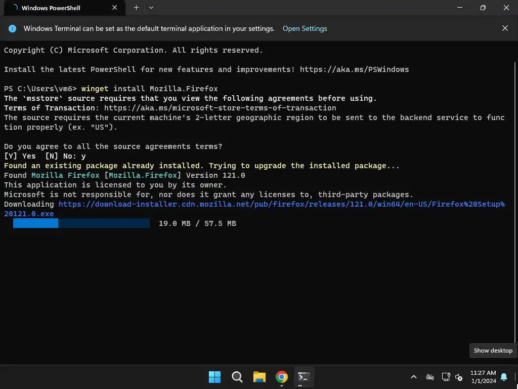Screen dimensions: 518x389
Task: Open taskbar Search
Action: 237,377
